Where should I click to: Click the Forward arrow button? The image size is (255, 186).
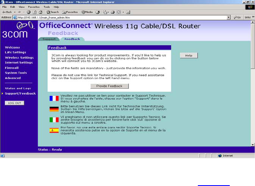pyautogui.click(x=19, y=12)
